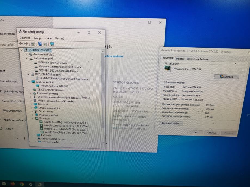The image size is (250, 187).
Task: Select TOSHIBA DT01ACA050 ATA Device
Action: point(58,71)
